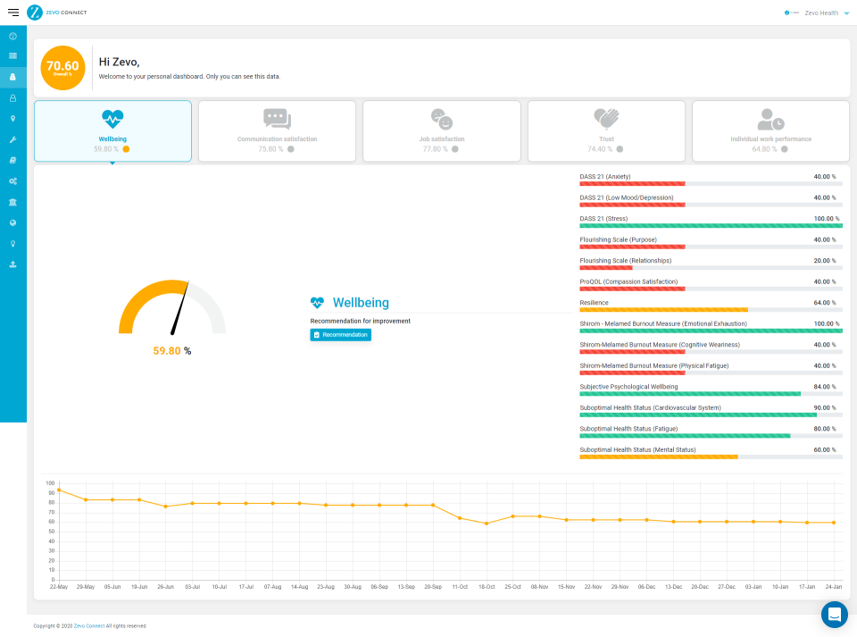Open the Trust score panel
The image size is (857, 637).
point(605,130)
